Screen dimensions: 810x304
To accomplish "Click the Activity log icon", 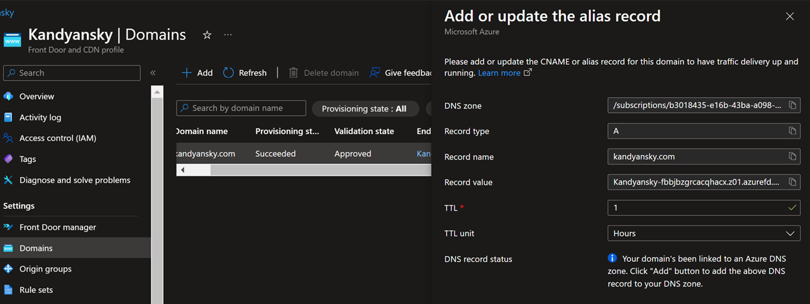I will [8, 117].
